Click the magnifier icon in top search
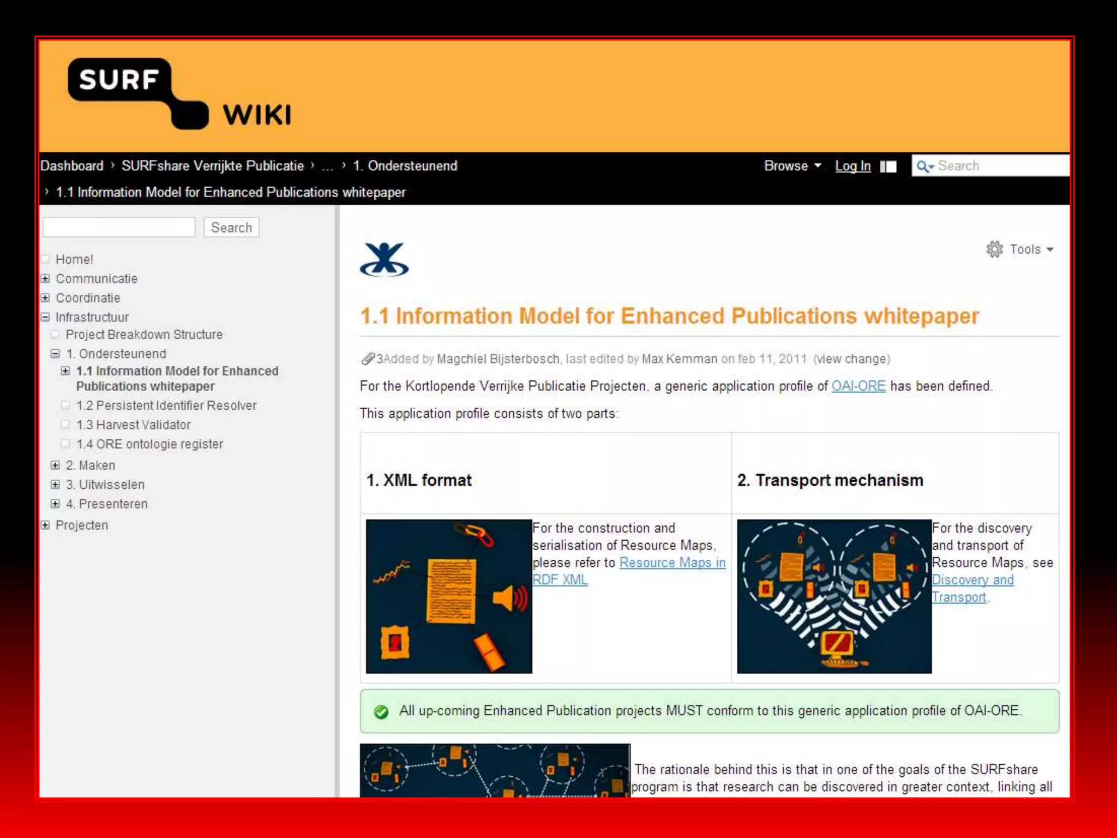 tap(923, 166)
